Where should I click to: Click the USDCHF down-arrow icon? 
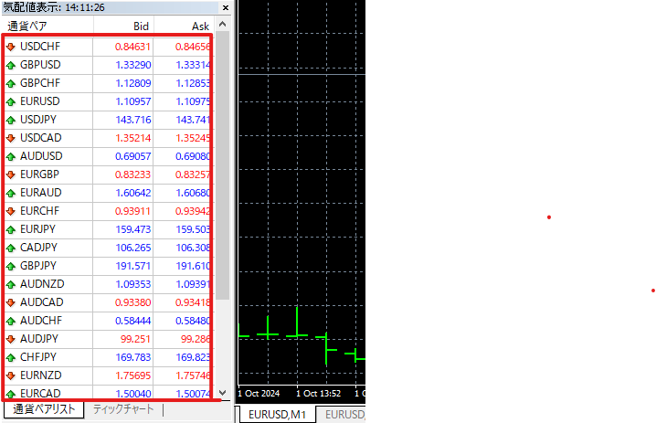pyautogui.click(x=11, y=47)
